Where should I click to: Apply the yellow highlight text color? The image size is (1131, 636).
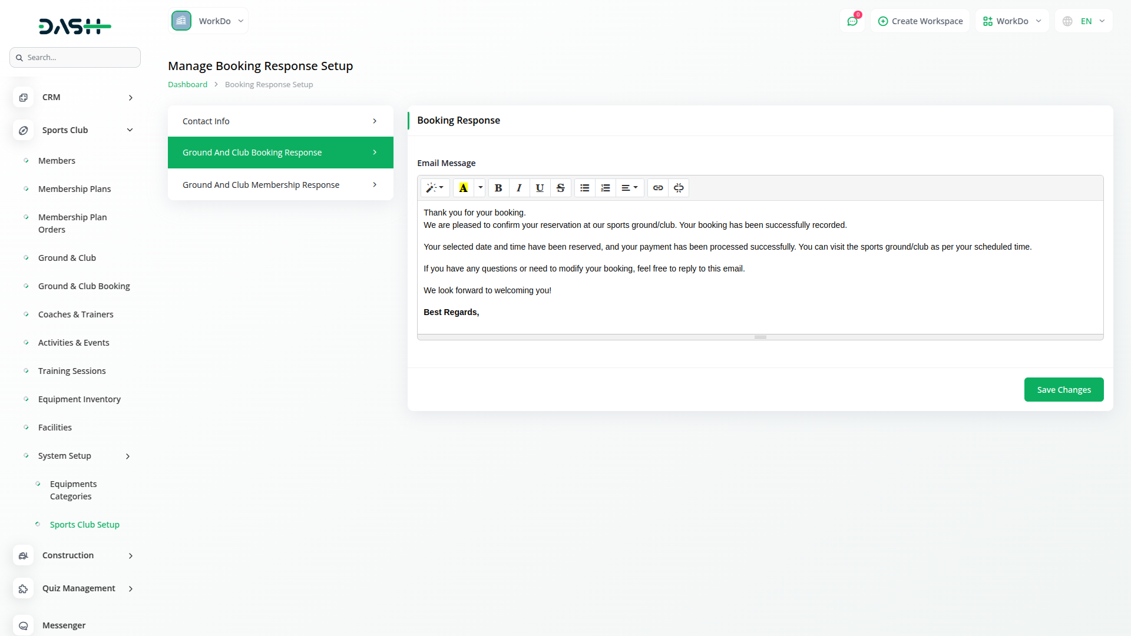(464, 188)
